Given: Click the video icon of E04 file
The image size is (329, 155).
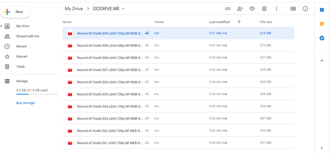Looking at the screenshot, I should click(x=70, y=107).
